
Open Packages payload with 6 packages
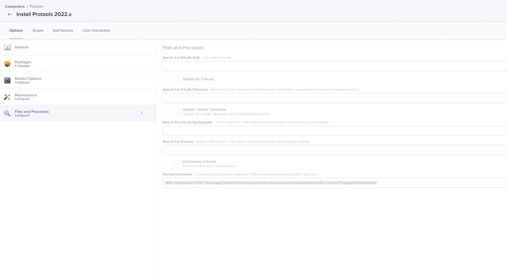[78, 64]
